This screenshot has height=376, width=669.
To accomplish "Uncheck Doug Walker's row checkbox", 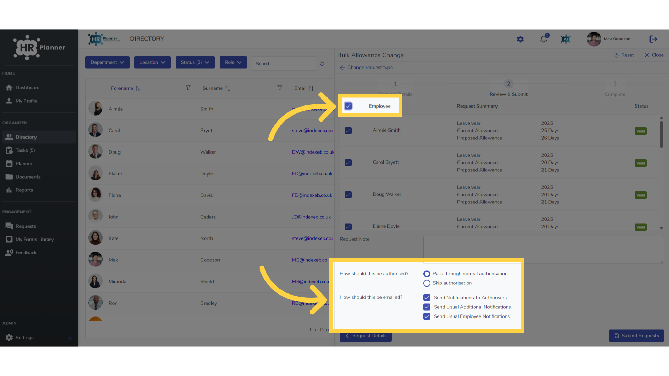I will 348,195.
